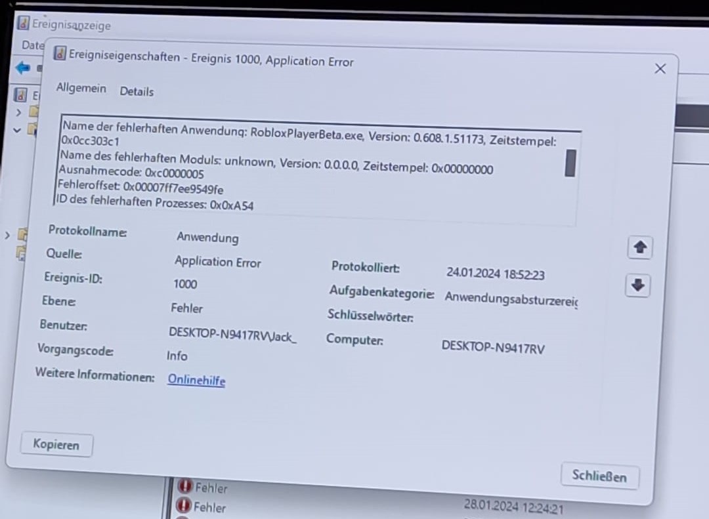Viewport: 709px width, 519px height.
Task: Click the event description scrollbar thumb
Action: (x=570, y=163)
